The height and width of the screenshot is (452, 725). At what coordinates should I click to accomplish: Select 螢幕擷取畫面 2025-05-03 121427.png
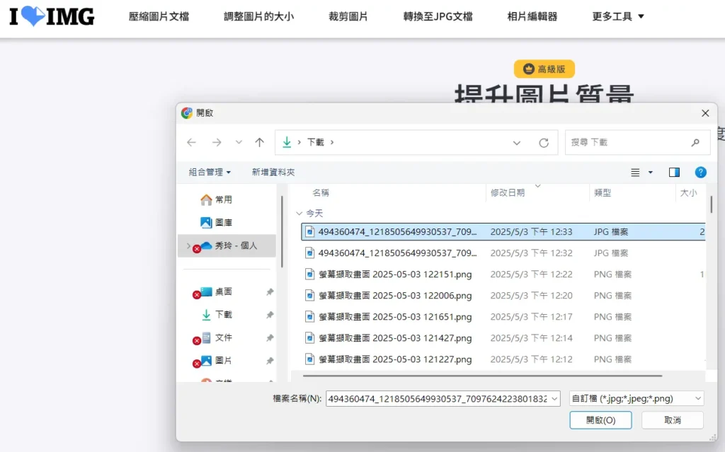(x=503, y=338)
